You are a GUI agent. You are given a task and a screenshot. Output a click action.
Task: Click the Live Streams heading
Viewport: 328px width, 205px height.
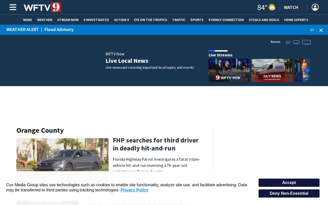(x=220, y=55)
